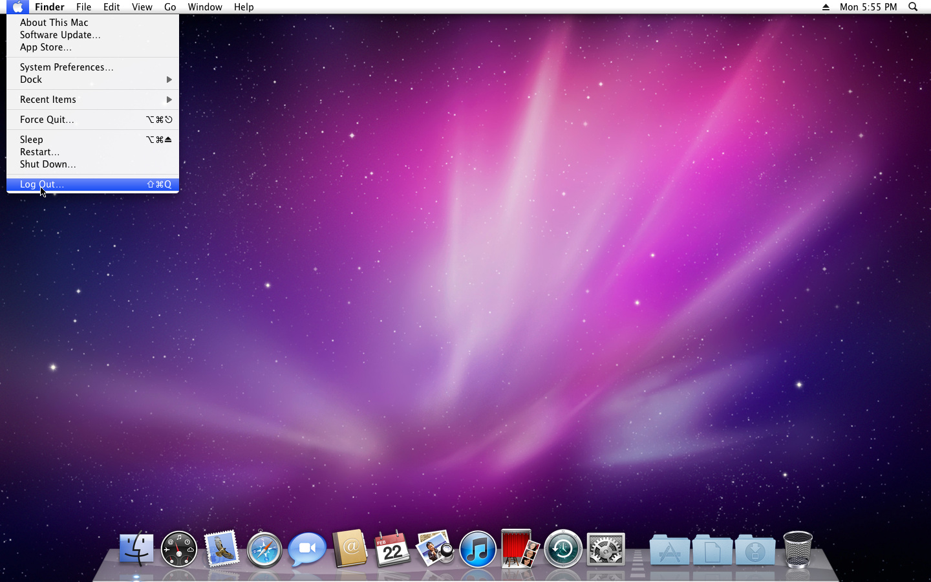Open Photo Booth in the Dock
The image size is (931, 582).
click(520, 549)
